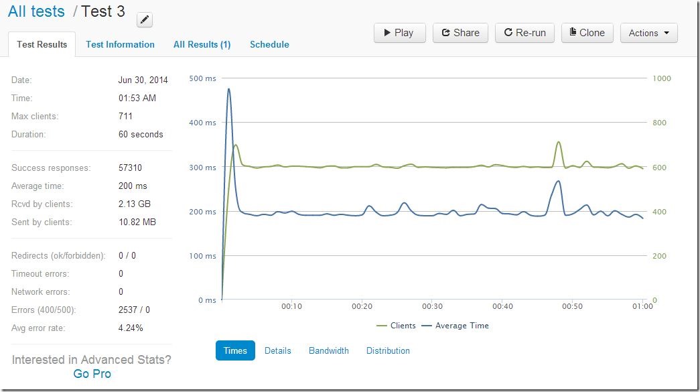Click the 2.13 GB received value
The image size is (700, 392).
(x=135, y=204)
